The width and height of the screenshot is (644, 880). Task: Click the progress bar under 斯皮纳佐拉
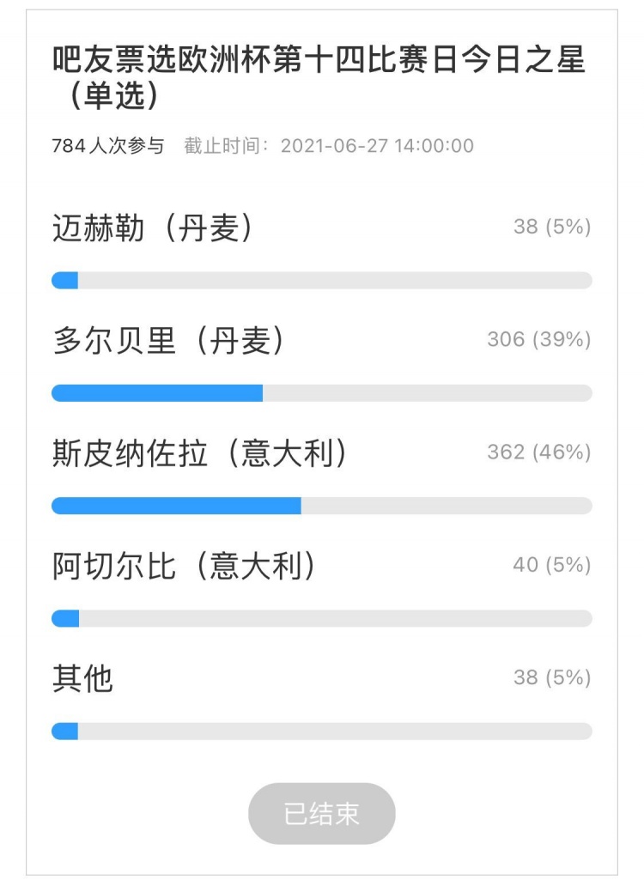pos(322,506)
